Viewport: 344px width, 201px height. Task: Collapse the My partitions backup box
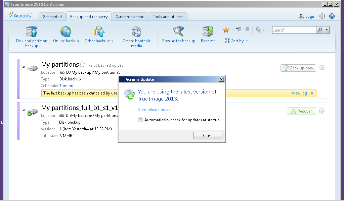point(24,67)
